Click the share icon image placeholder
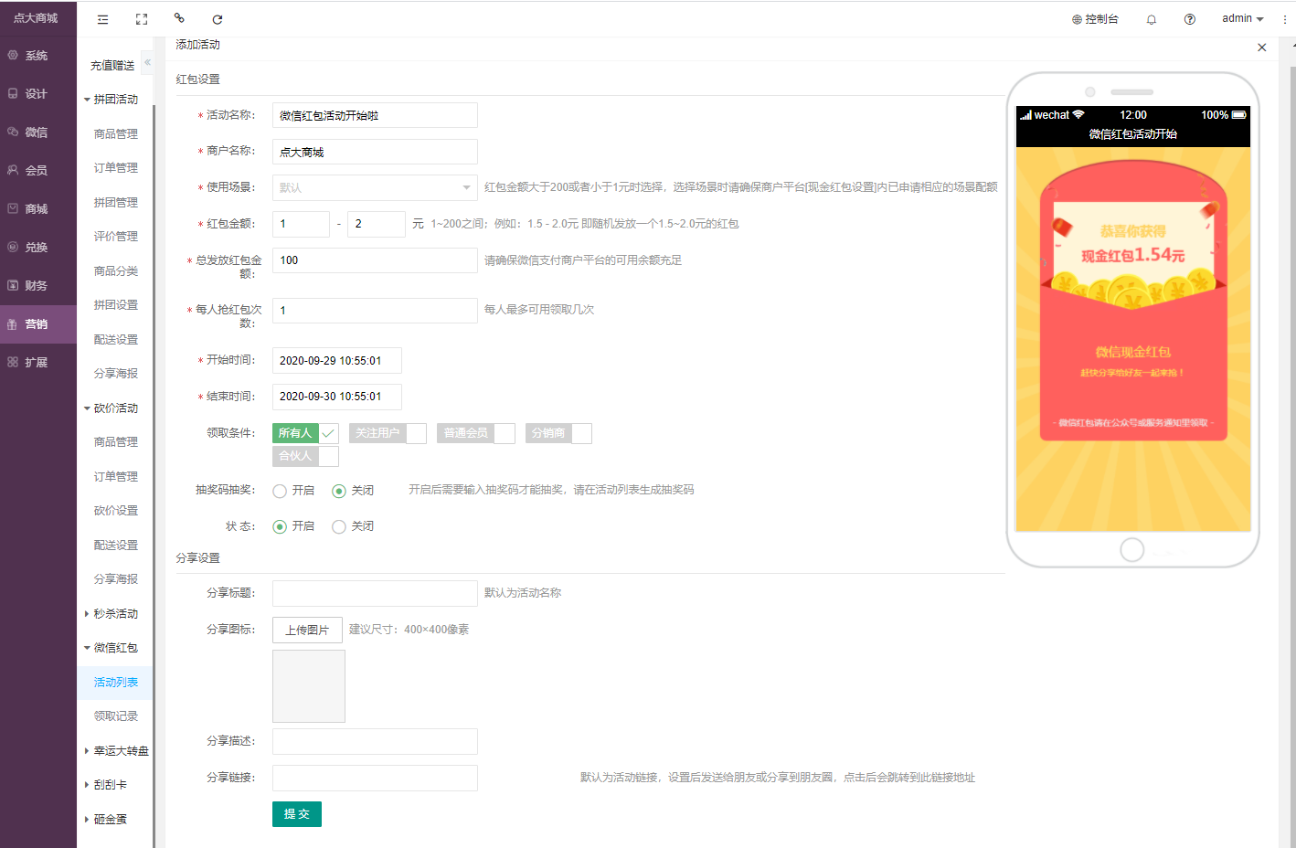The image size is (1296, 848). click(x=309, y=686)
